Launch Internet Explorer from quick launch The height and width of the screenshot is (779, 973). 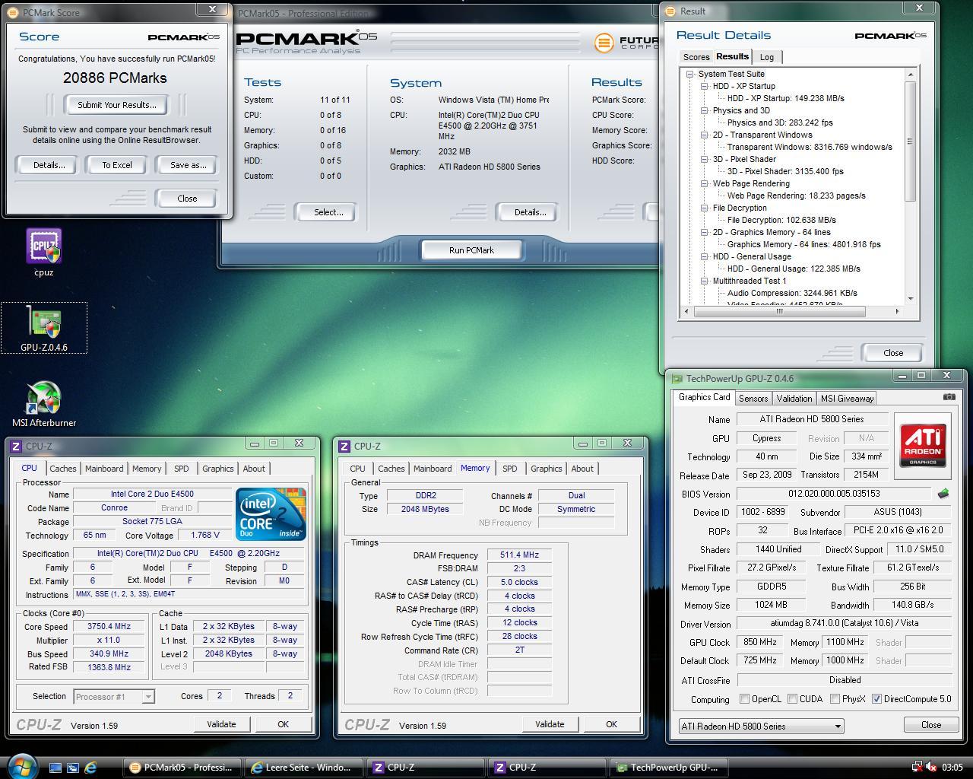click(x=90, y=768)
